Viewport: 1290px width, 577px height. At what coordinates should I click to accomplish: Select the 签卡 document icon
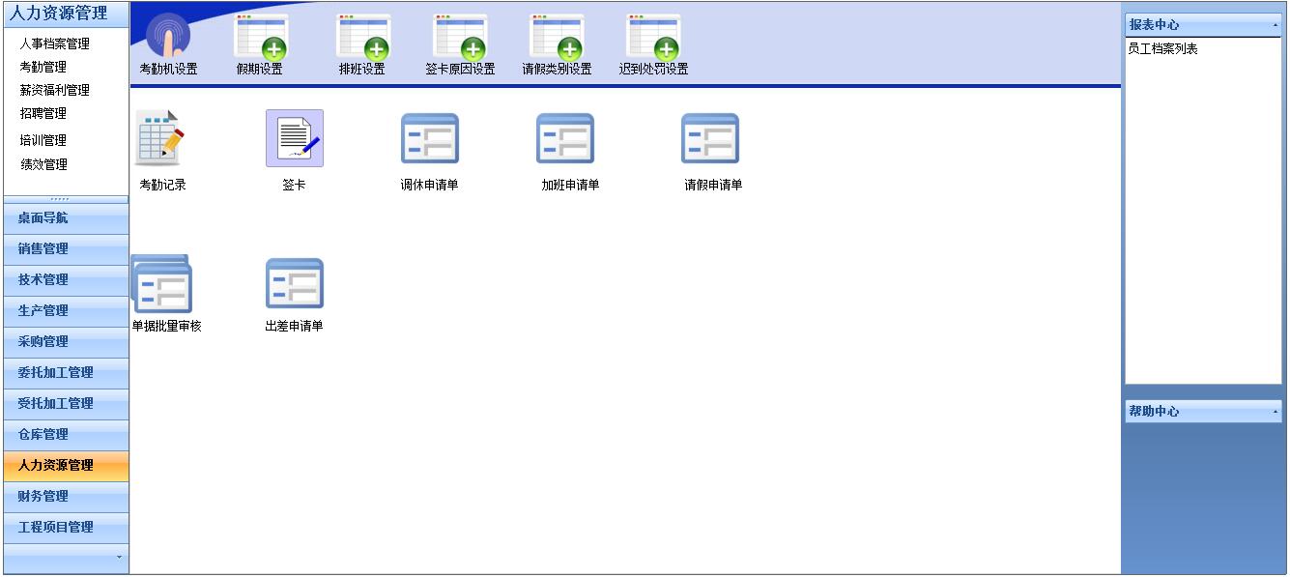tap(294, 138)
